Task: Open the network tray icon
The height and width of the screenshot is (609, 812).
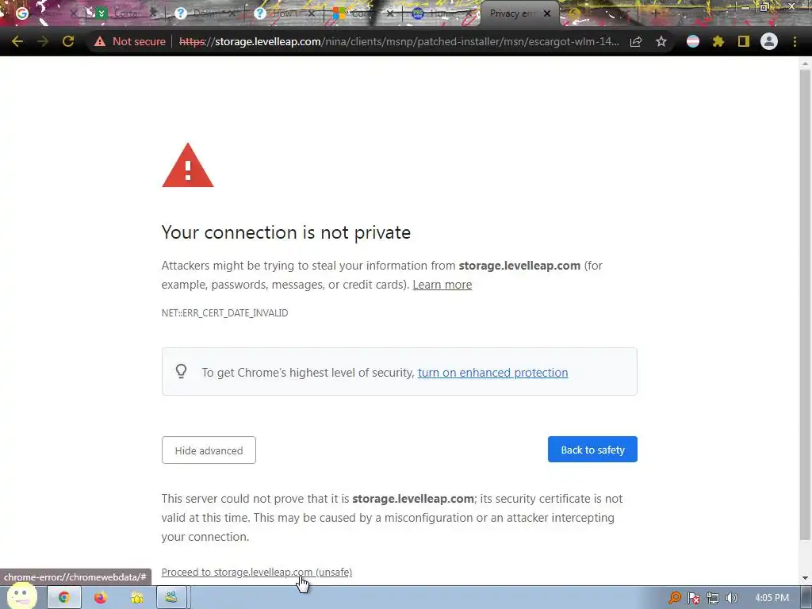Action: 713,598
